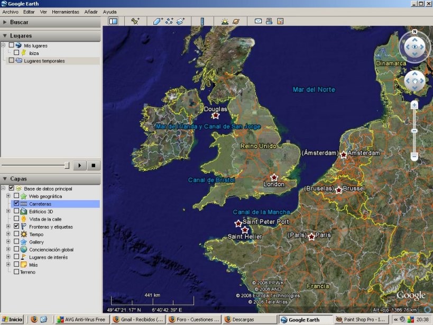This screenshot has height=325, width=433.
Task: Click the Brussel star placemark
Action: [x=339, y=190]
